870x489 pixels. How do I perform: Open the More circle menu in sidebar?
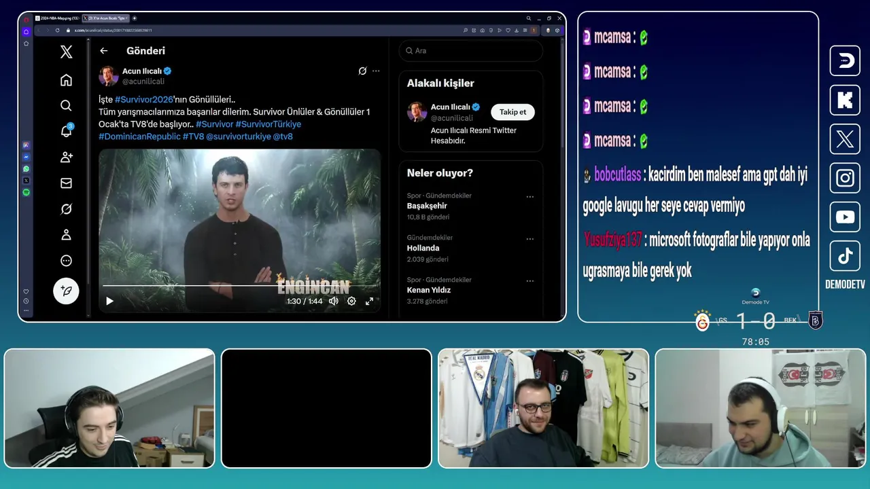(x=66, y=260)
